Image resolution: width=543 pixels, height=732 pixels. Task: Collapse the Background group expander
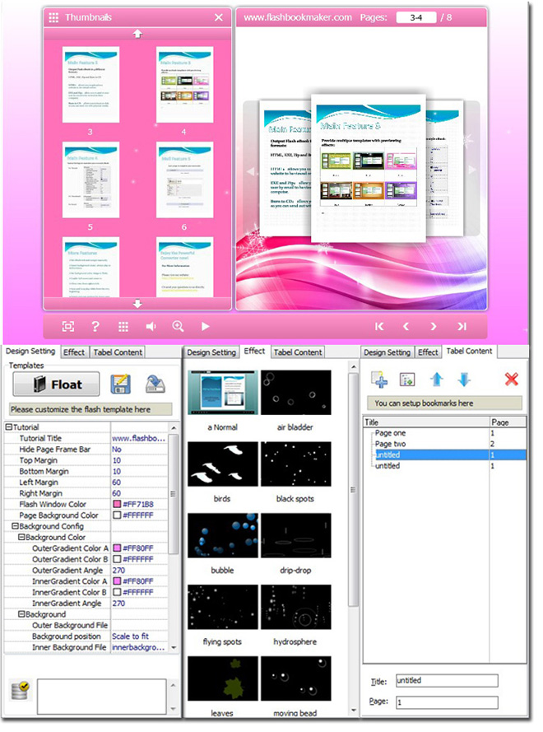pyautogui.click(x=21, y=614)
